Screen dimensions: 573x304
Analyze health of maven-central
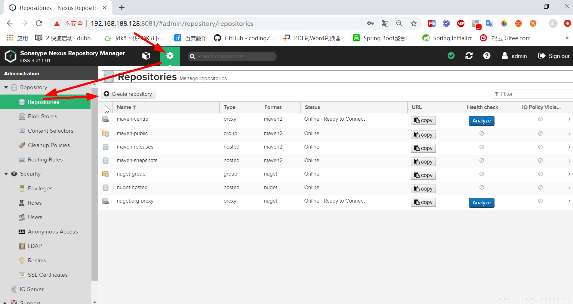482,121
